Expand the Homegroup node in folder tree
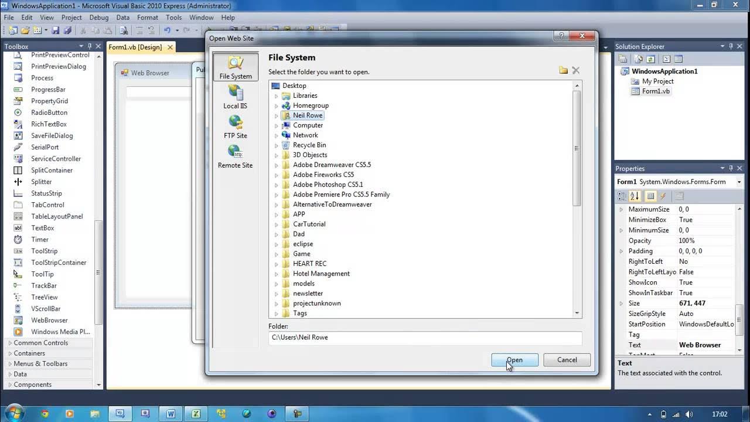The image size is (750, 422). click(x=277, y=105)
